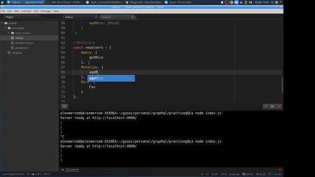Click the modified dot on index.js tab
Image resolution: width=315 pixels, height=177 pixels.
click(x=95, y=17)
